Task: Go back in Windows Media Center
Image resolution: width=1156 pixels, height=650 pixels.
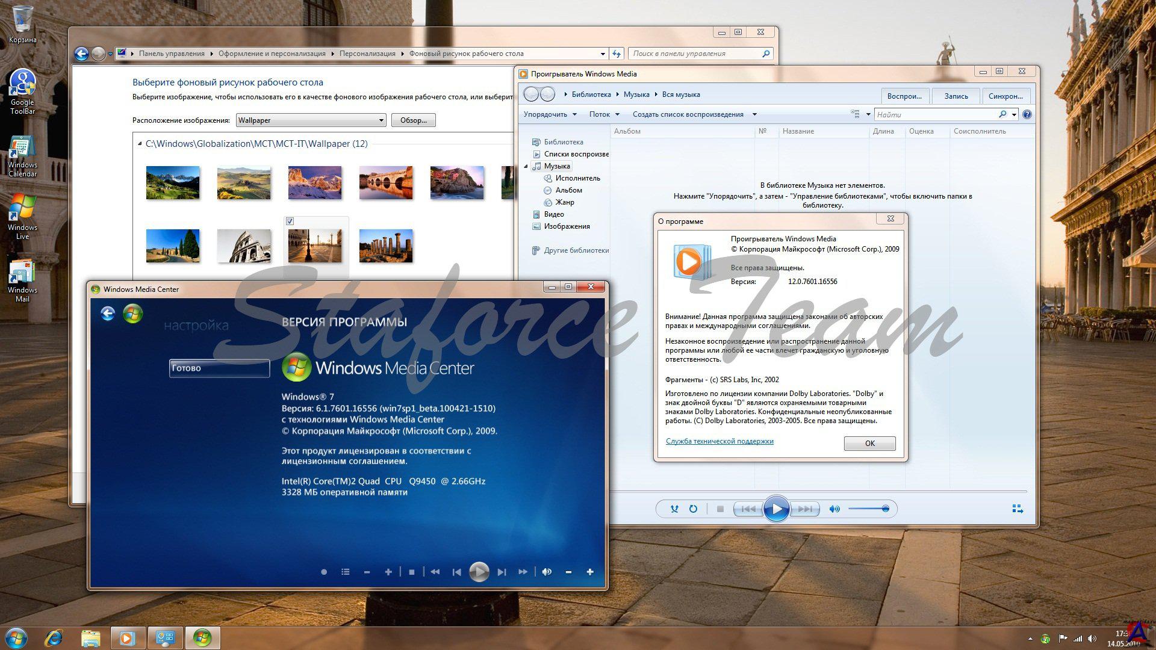Action: pos(108,314)
